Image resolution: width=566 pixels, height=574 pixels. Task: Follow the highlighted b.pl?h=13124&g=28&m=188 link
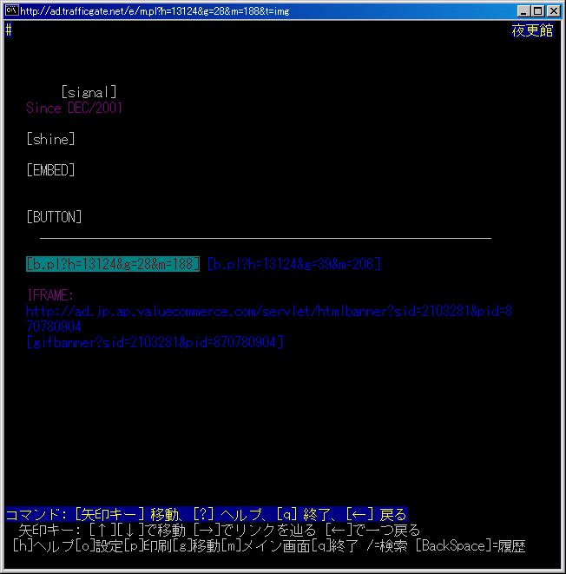[x=113, y=264]
